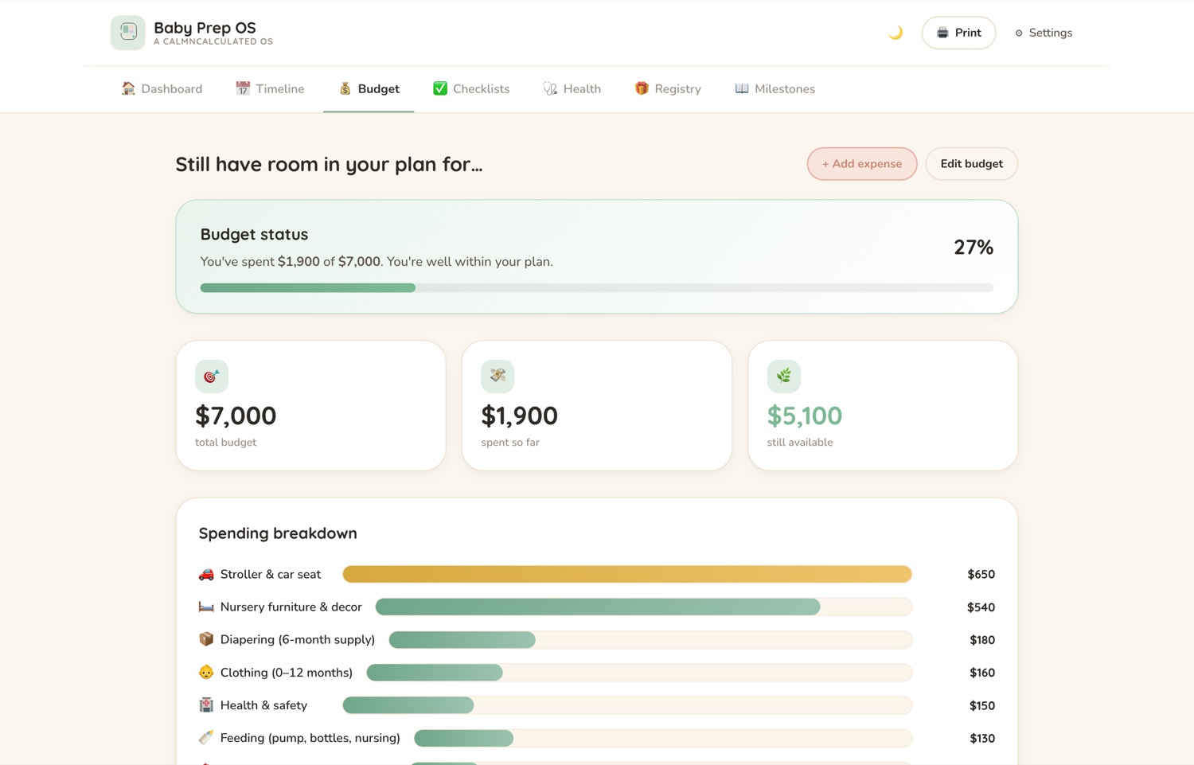Select the Budget tab
This screenshot has height=765, width=1194.
point(369,89)
